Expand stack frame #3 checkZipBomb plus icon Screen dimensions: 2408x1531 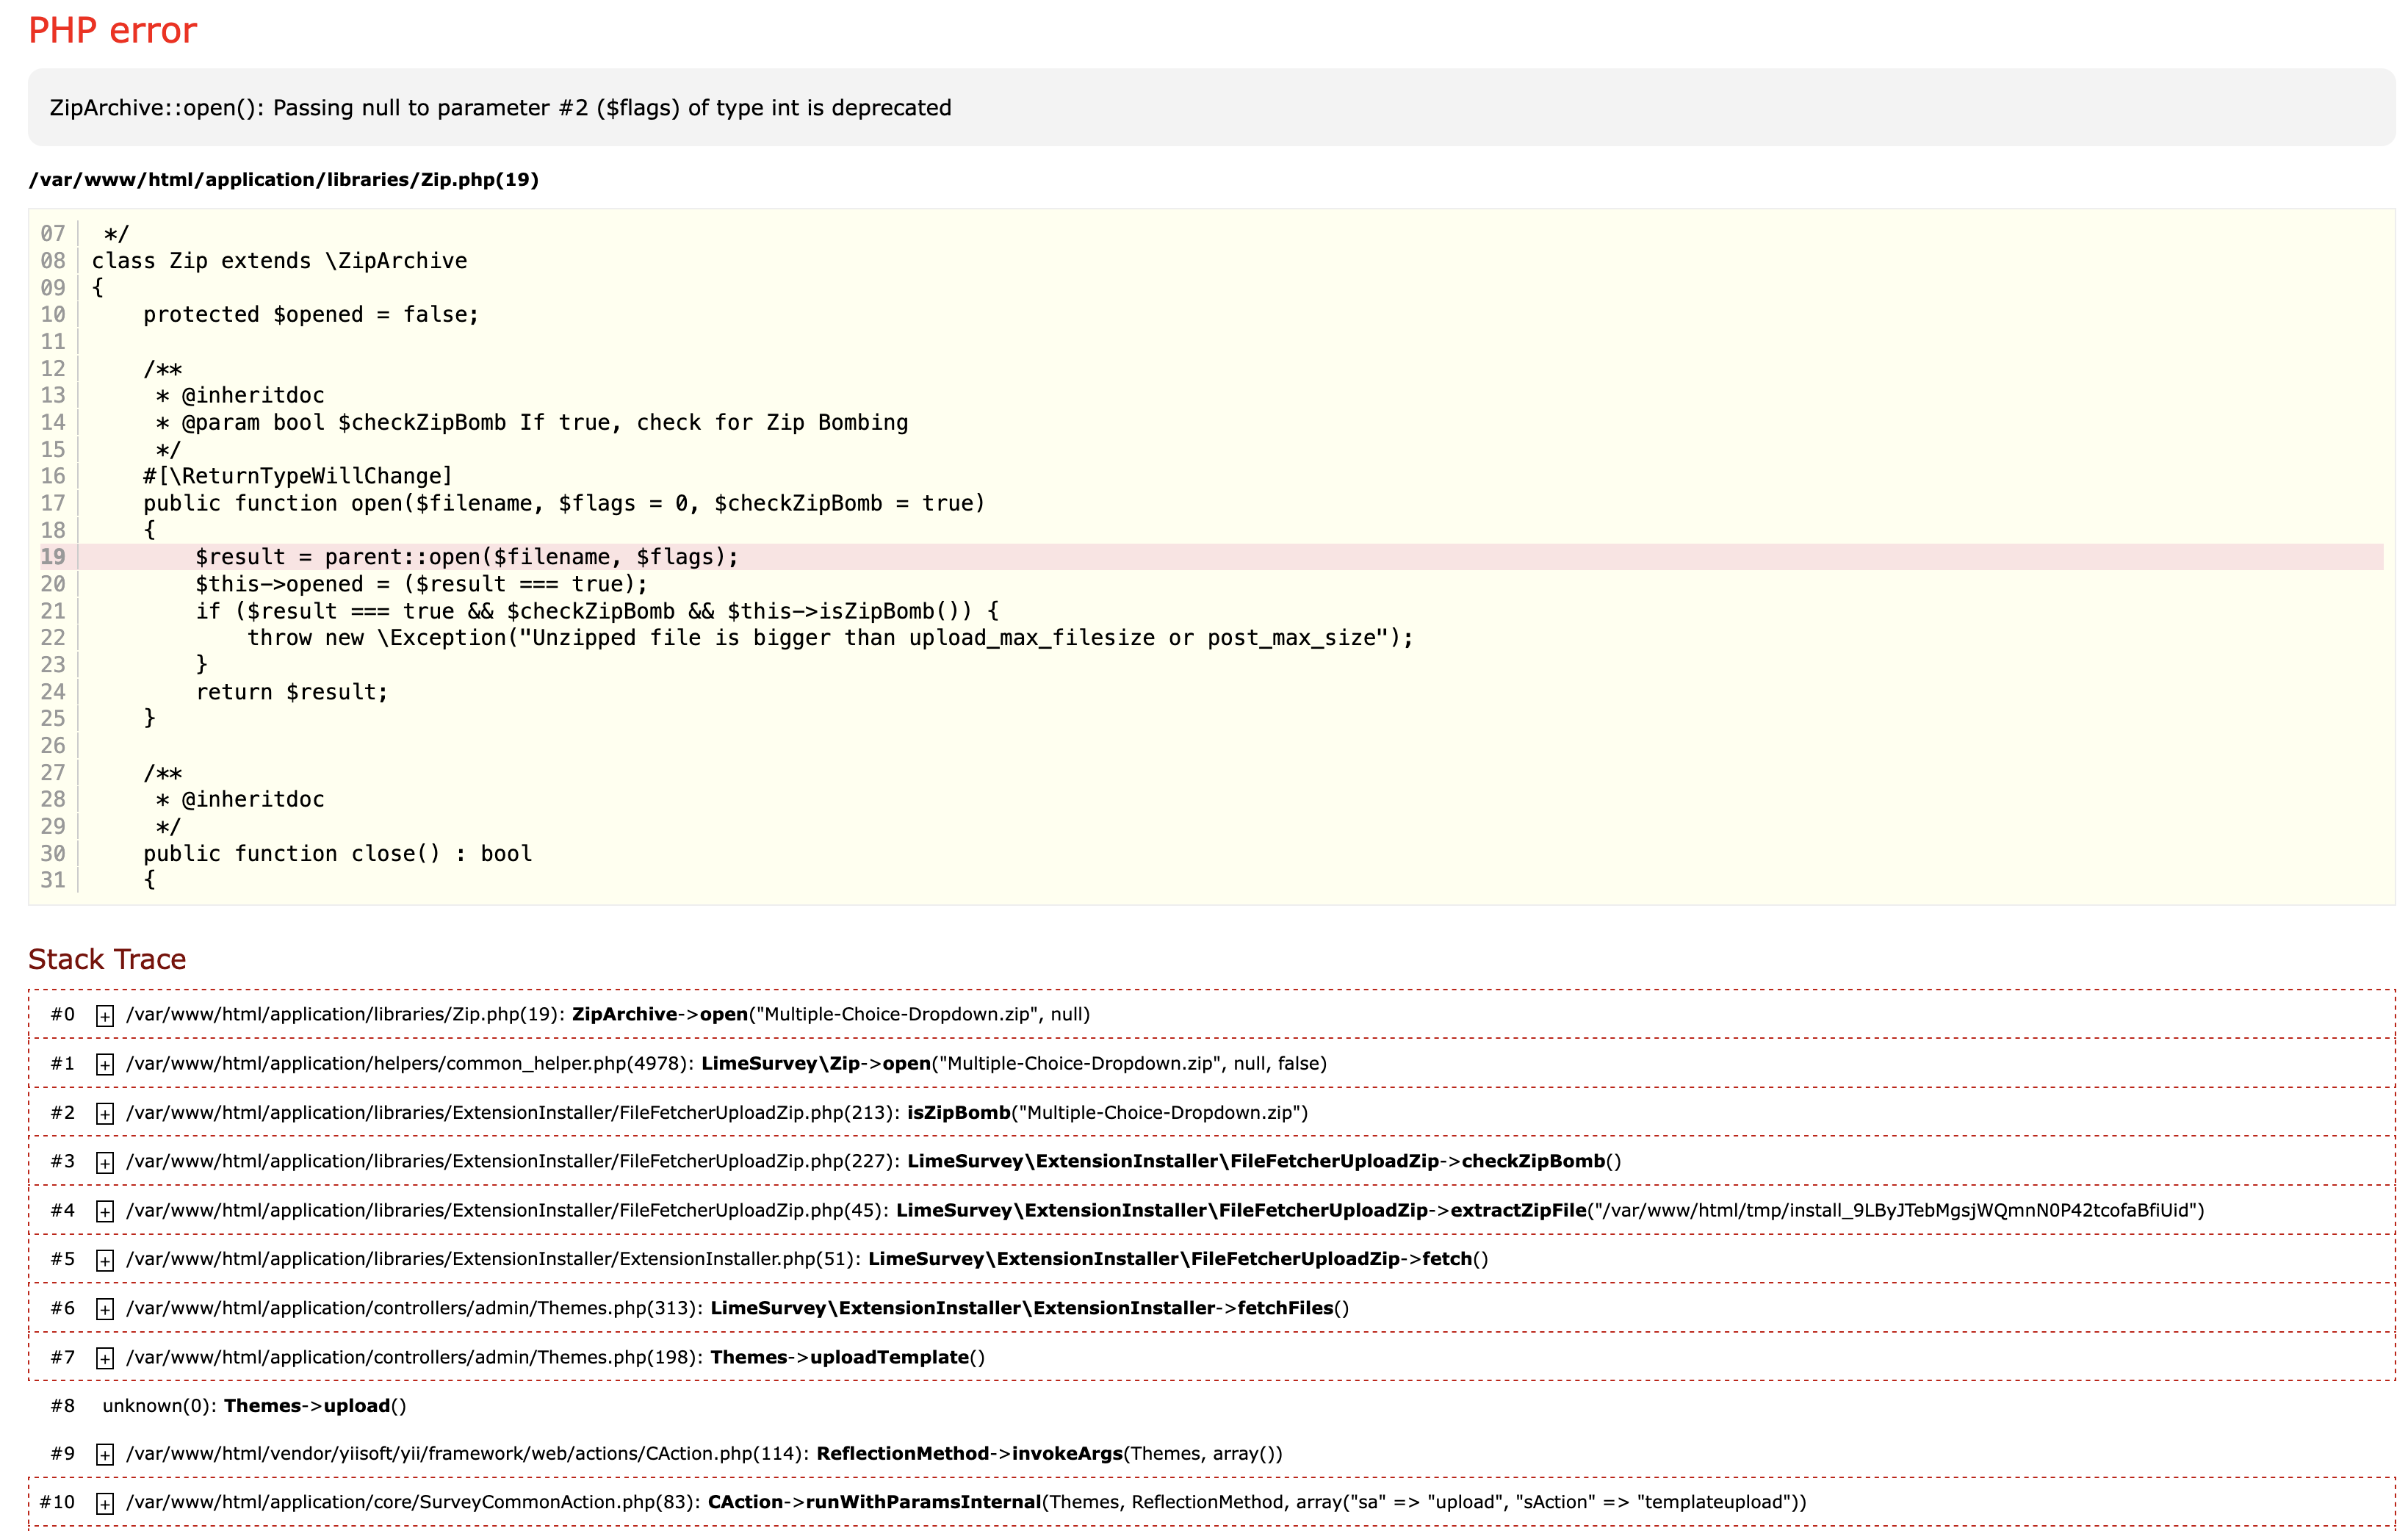click(104, 1163)
